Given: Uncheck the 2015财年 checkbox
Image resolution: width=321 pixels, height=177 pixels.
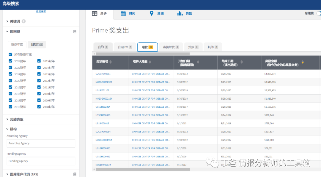Looking at the screenshot, I should tap(39, 61).
